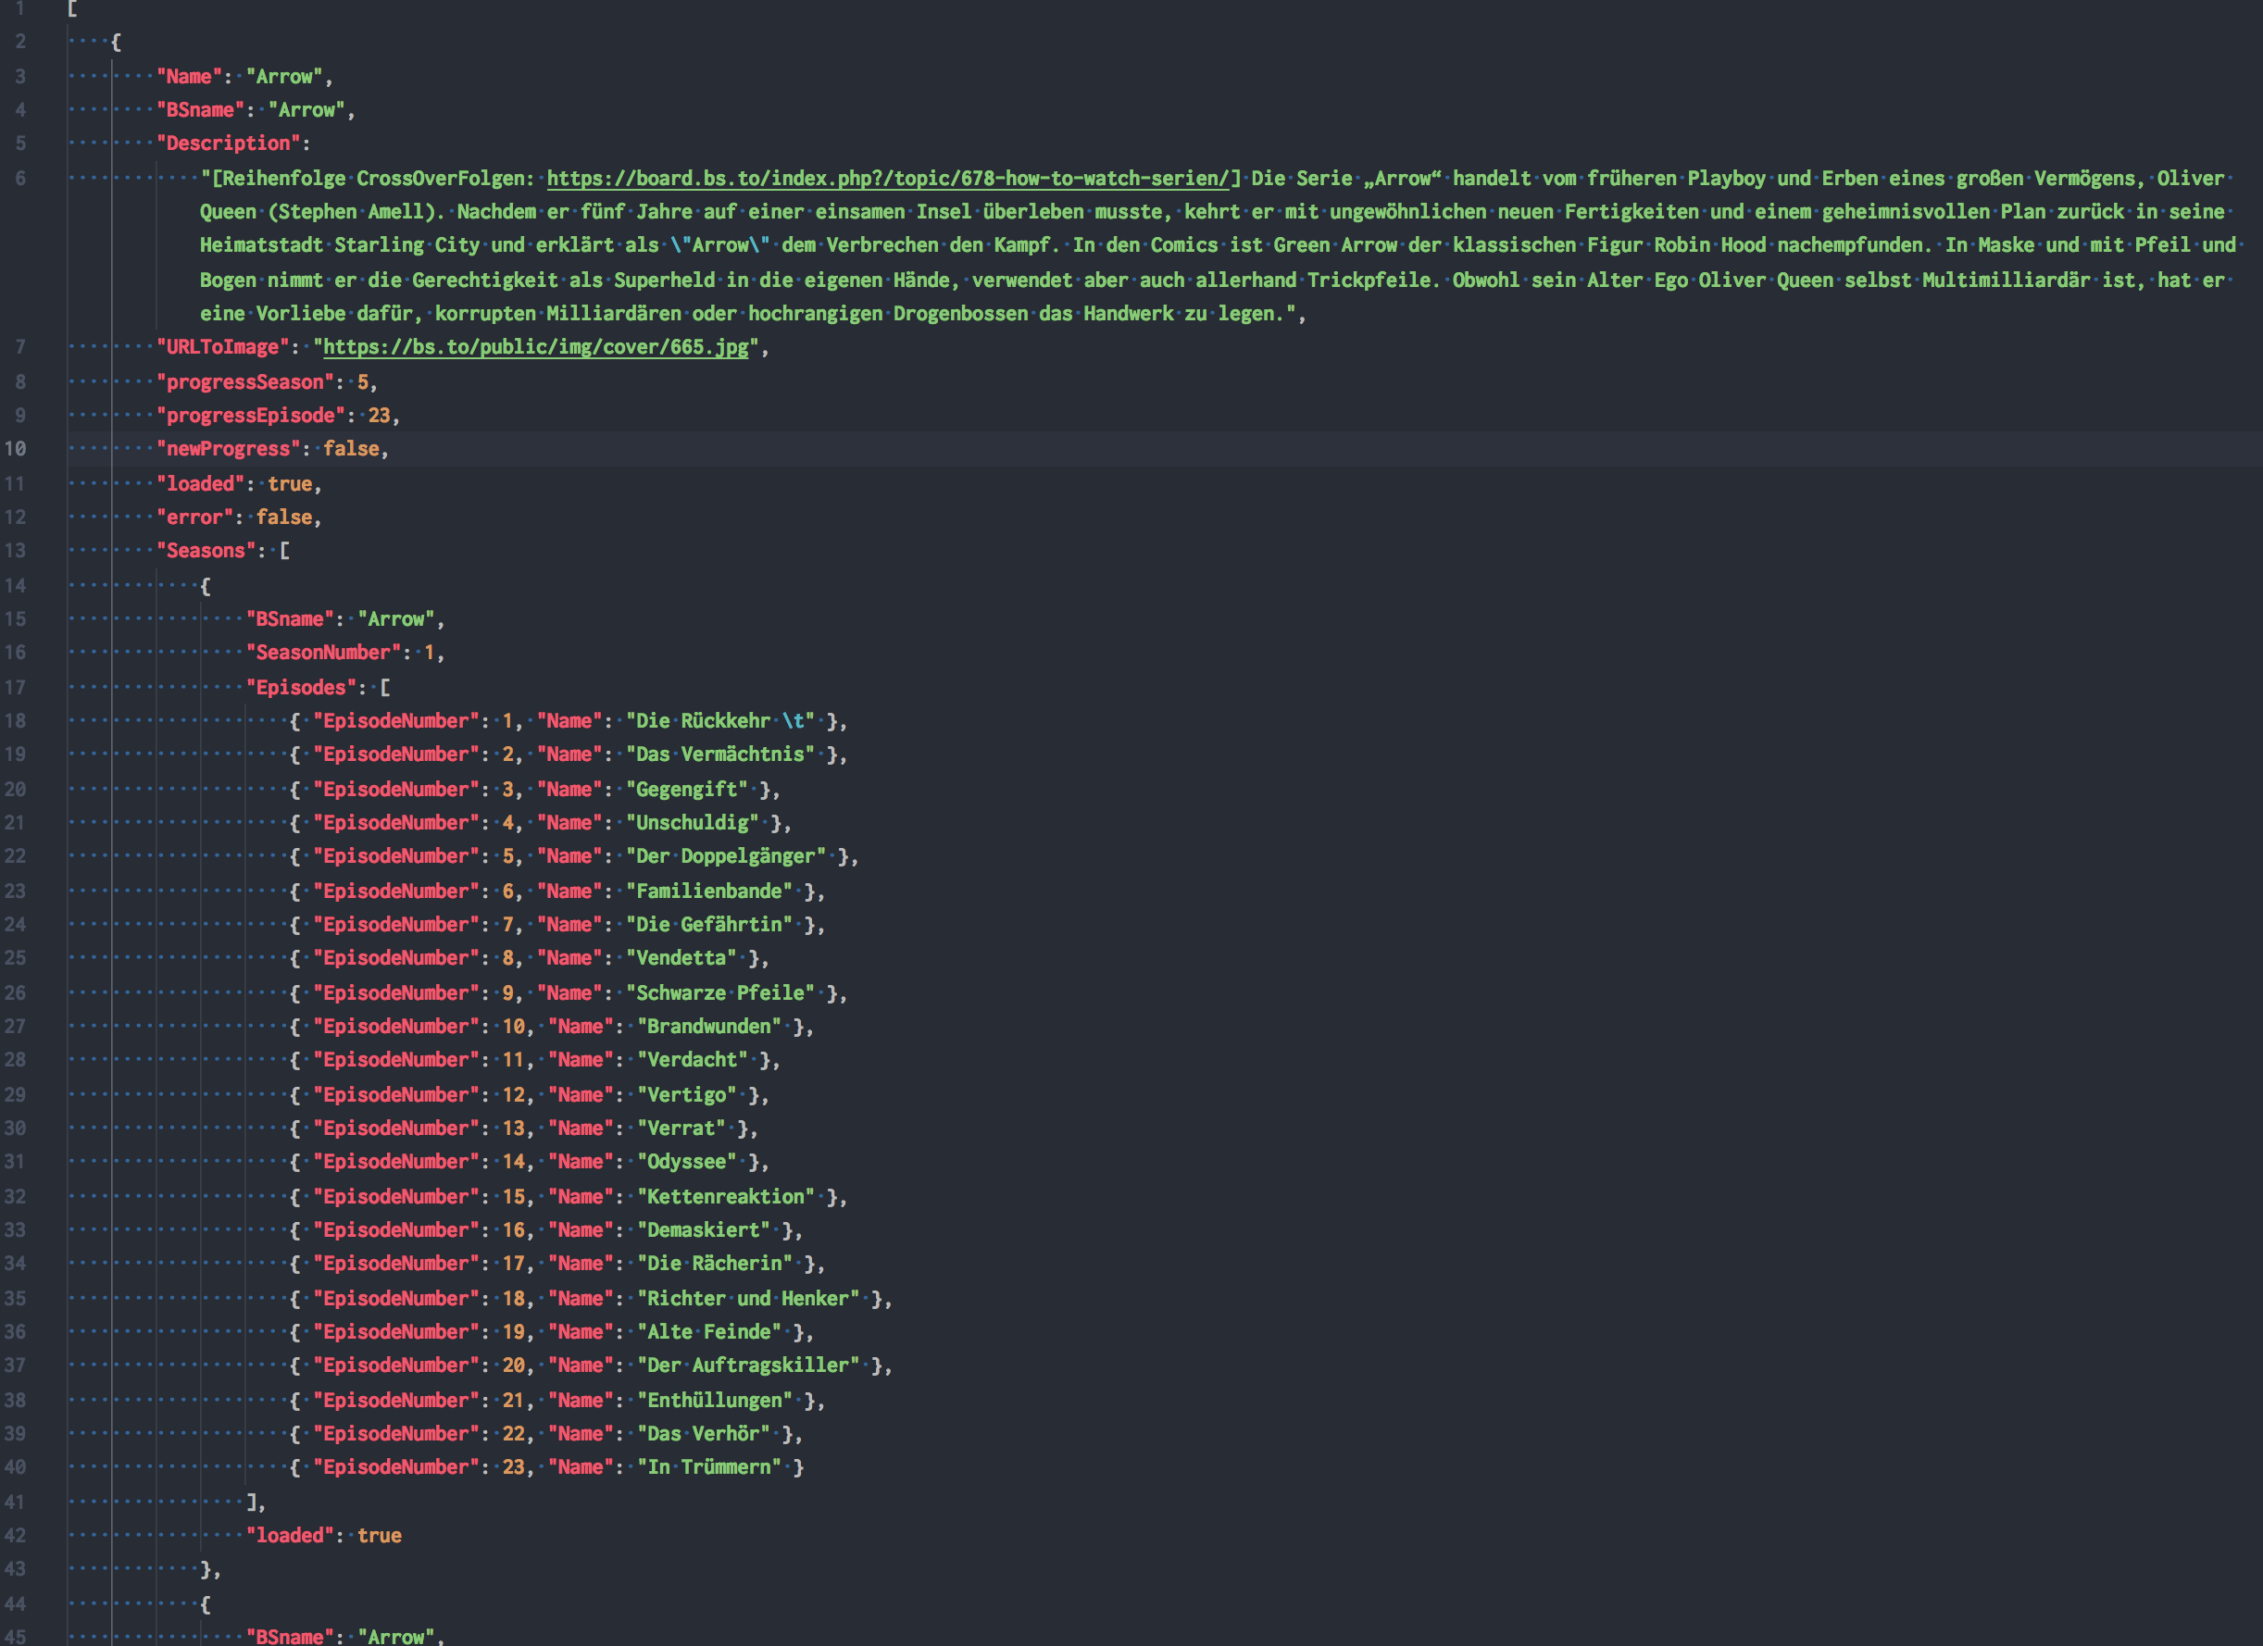Open the board.bs.to how-to-watch-serien link
Image resolution: width=2263 pixels, height=1646 pixels.
coord(888,179)
